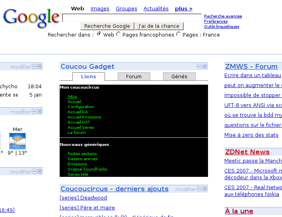Open the ZDNet News title link
Viewport: 282px width, 217px height.
(247, 152)
